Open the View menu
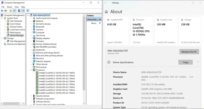Viewport: 204px width, 109px height. tap(17, 7)
